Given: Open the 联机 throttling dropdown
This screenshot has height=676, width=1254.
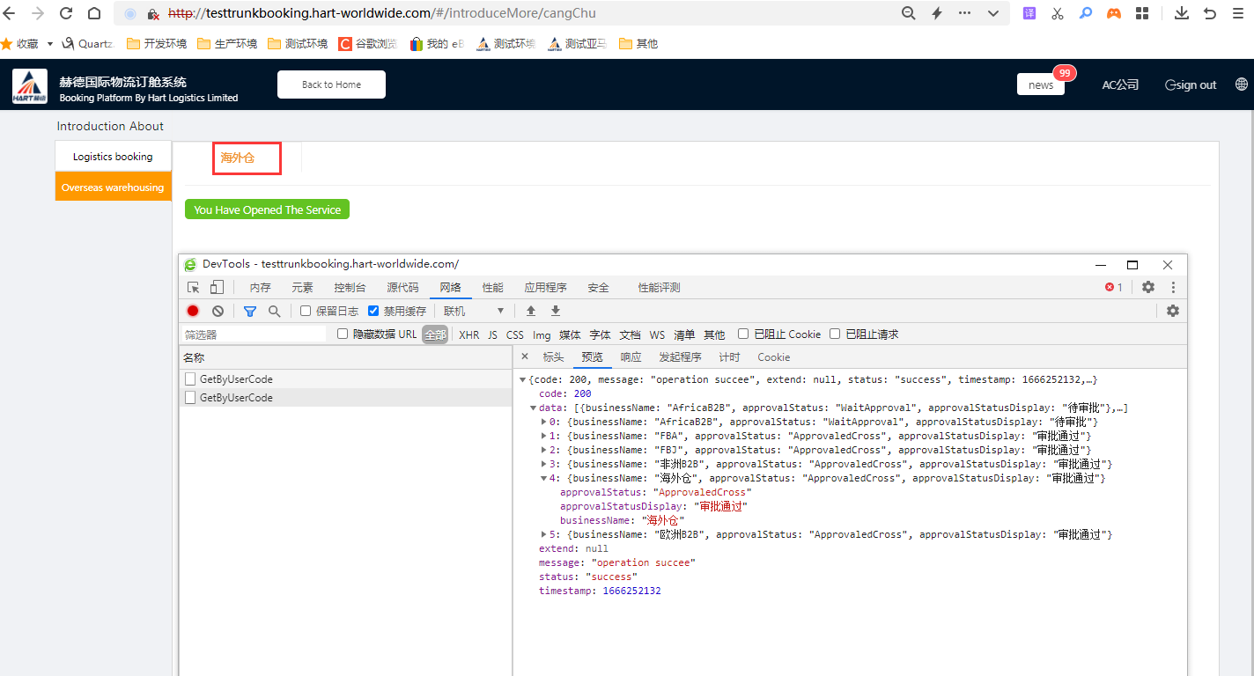Looking at the screenshot, I should click(x=474, y=311).
